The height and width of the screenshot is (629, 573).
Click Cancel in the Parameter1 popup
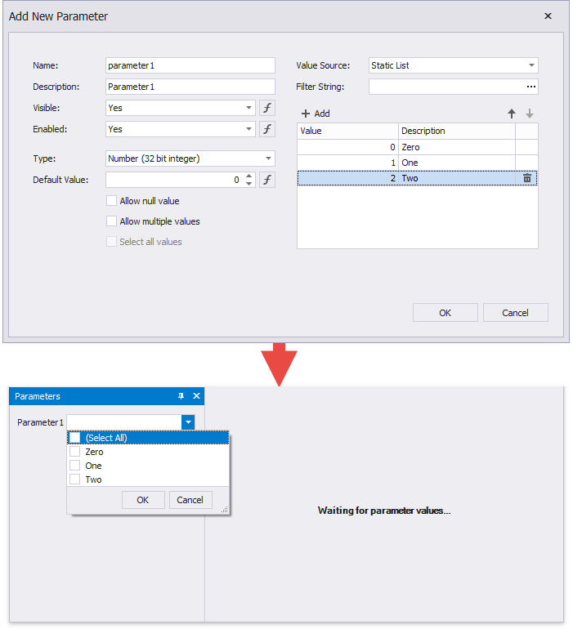click(190, 500)
